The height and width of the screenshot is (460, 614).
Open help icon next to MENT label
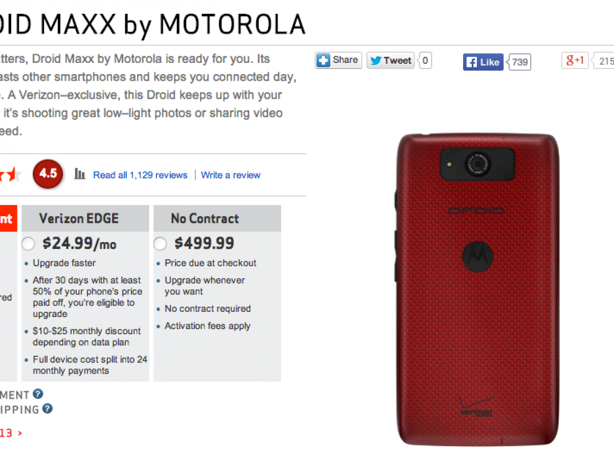38,394
